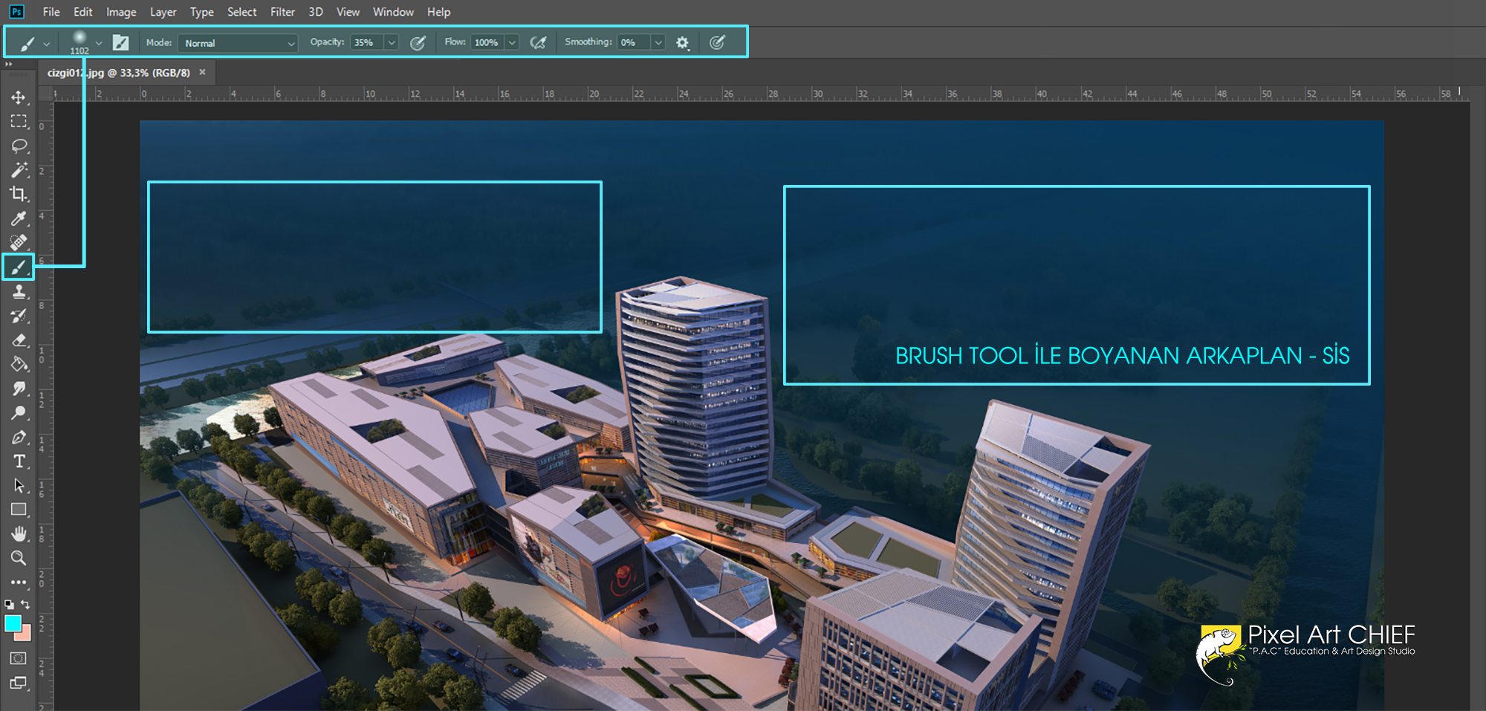1486x711 pixels.
Task: Open the Filter menu
Action: pos(282,12)
